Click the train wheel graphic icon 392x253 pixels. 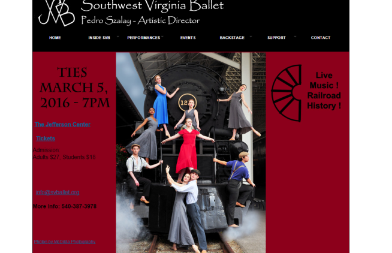pyautogui.click(x=287, y=94)
